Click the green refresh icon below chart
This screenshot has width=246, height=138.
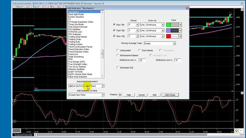(236, 131)
